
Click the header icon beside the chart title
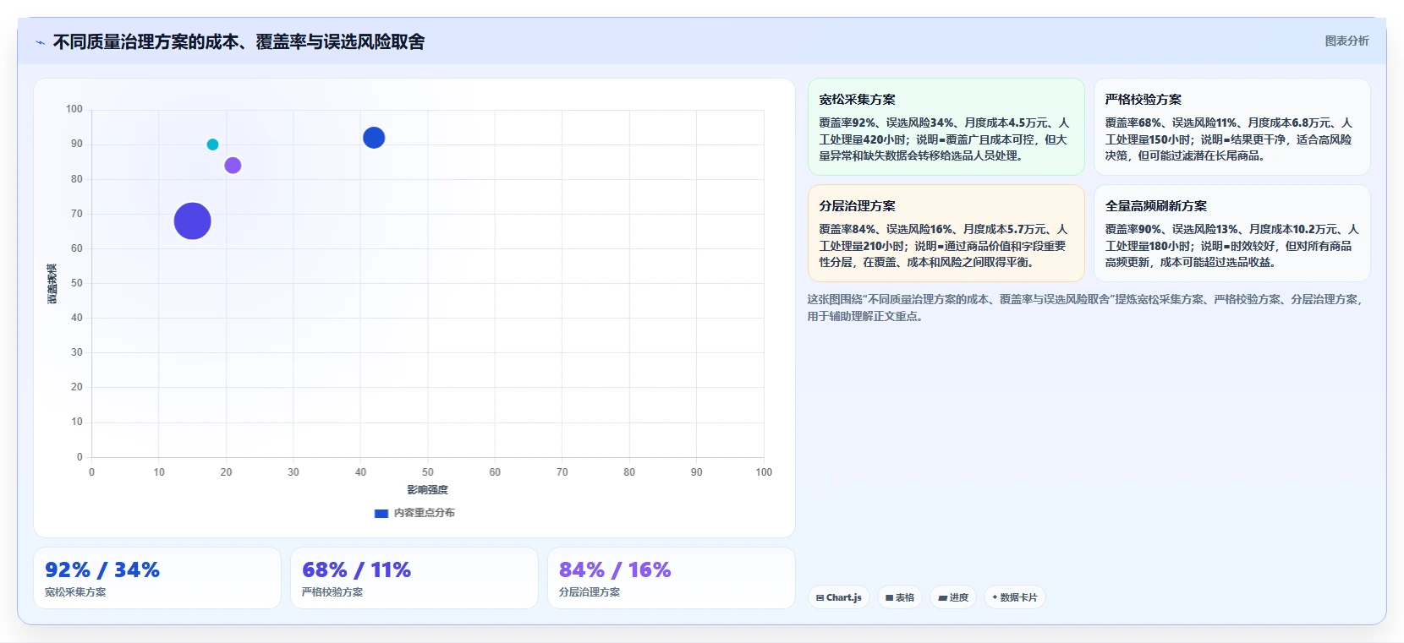40,42
